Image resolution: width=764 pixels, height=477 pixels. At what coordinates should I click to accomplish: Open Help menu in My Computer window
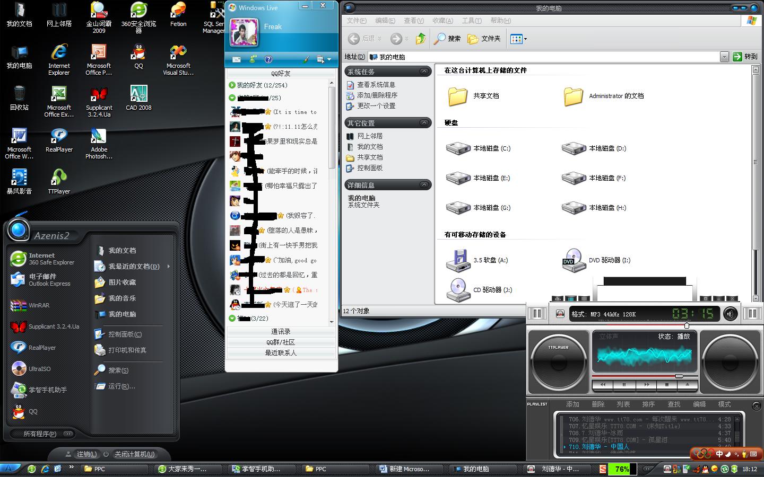pos(500,21)
